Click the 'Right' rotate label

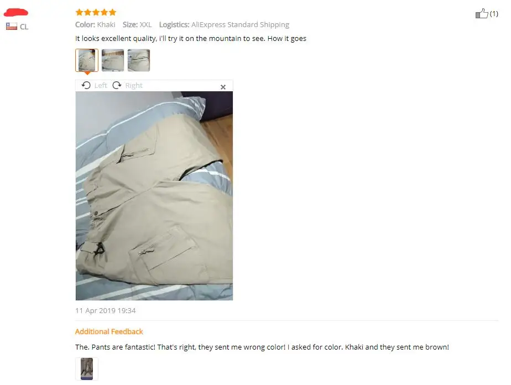[x=134, y=85]
